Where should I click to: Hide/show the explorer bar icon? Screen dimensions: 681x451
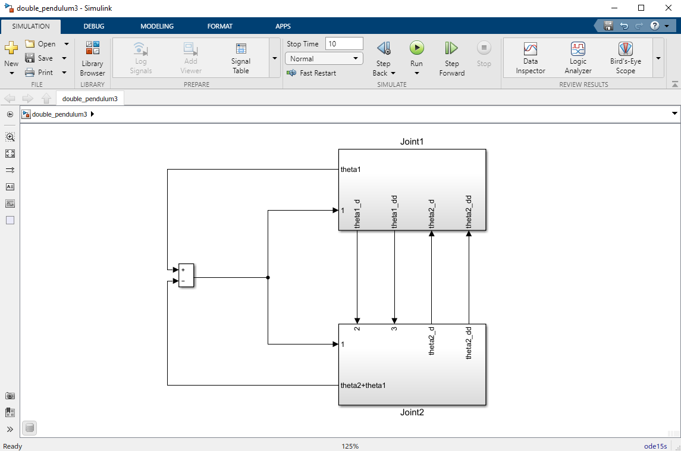point(10,114)
